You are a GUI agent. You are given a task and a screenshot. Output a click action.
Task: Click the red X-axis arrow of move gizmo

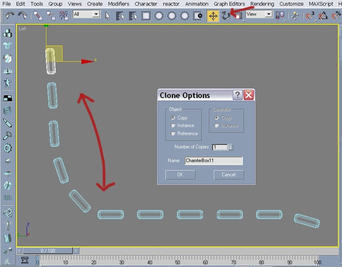(x=88, y=61)
